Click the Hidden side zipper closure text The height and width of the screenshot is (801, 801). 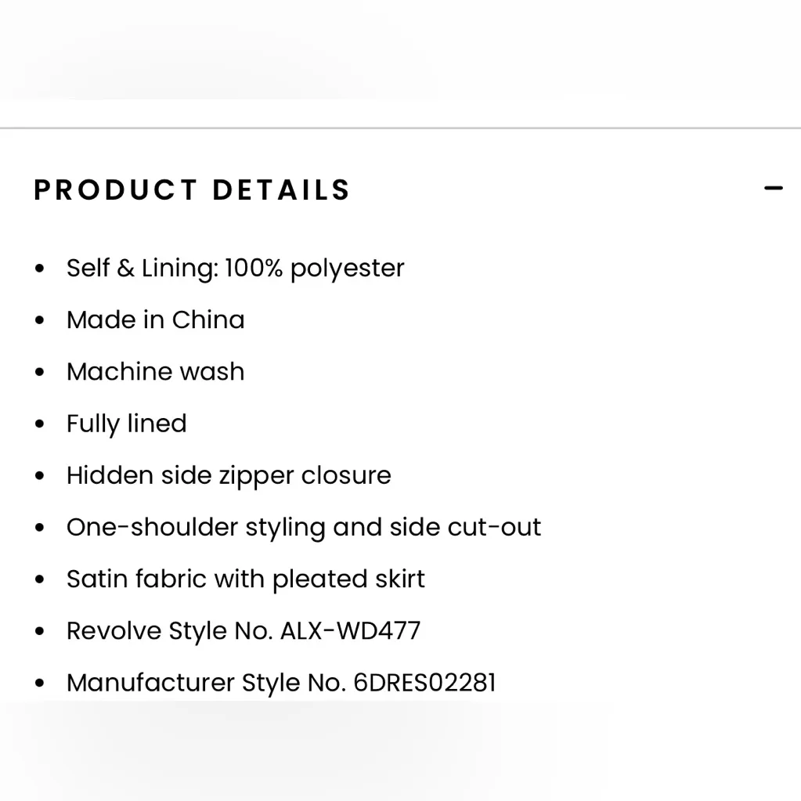pos(228,475)
